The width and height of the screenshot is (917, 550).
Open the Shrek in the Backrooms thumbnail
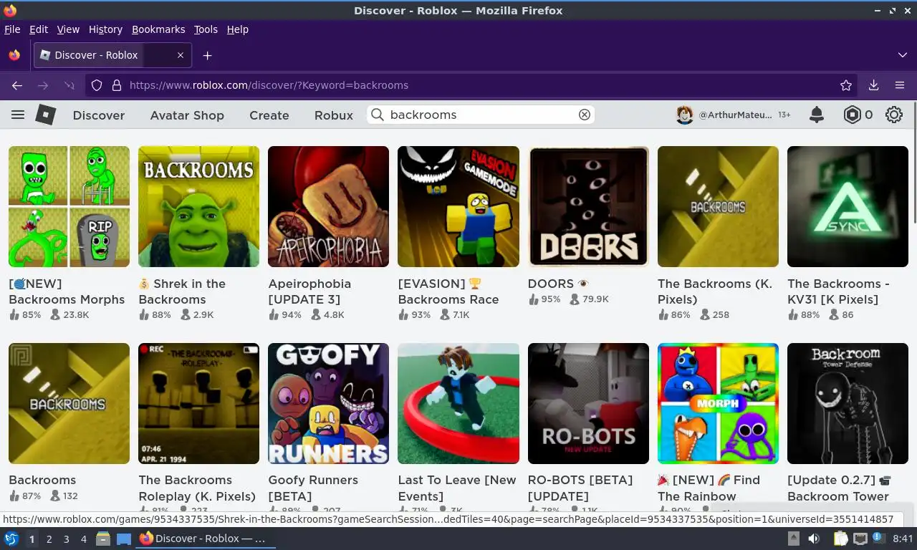tap(198, 206)
